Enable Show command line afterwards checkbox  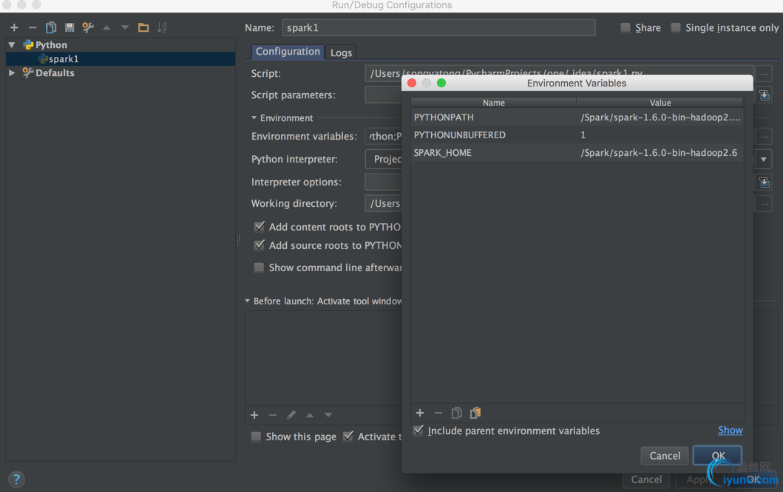pos(259,267)
